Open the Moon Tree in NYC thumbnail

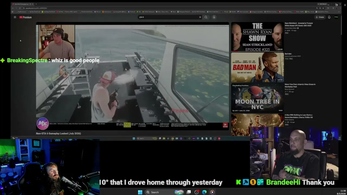click(x=257, y=98)
